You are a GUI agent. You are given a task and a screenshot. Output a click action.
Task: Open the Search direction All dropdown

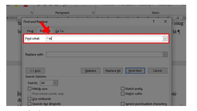coord(55,83)
